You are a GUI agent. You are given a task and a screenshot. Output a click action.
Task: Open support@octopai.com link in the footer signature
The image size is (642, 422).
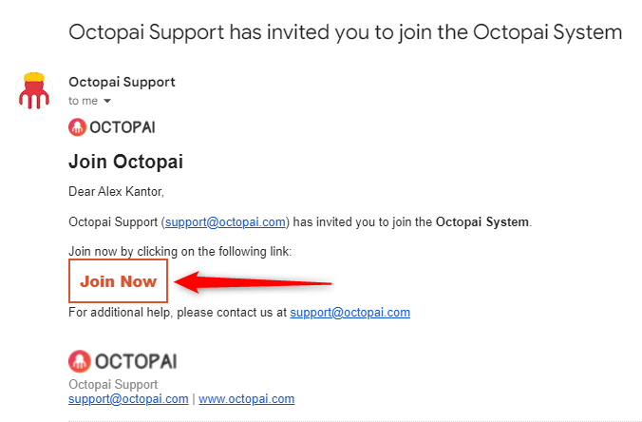click(128, 399)
